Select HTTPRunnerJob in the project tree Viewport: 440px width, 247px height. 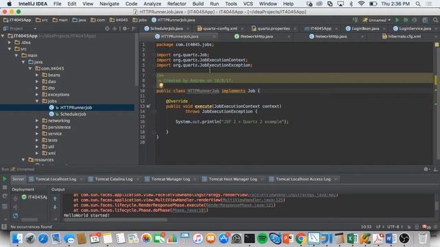pos(67,108)
